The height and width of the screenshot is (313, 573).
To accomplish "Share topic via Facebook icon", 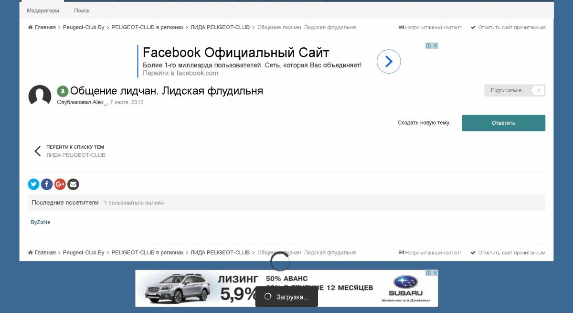I will pos(47,184).
